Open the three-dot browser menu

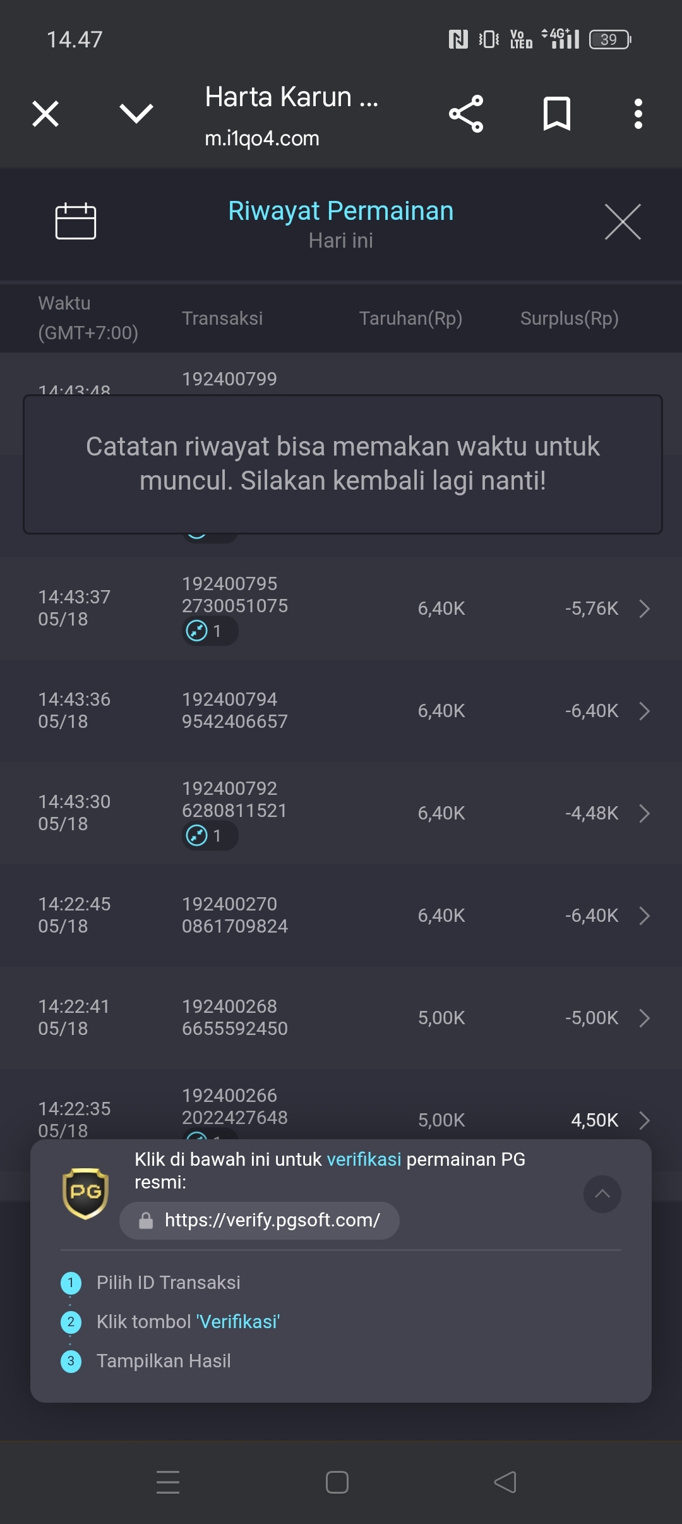[x=638, y=114]
